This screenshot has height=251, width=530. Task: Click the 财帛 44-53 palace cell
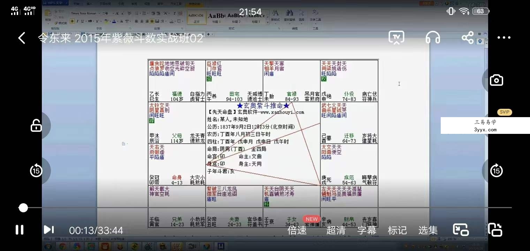pos(349,206)
